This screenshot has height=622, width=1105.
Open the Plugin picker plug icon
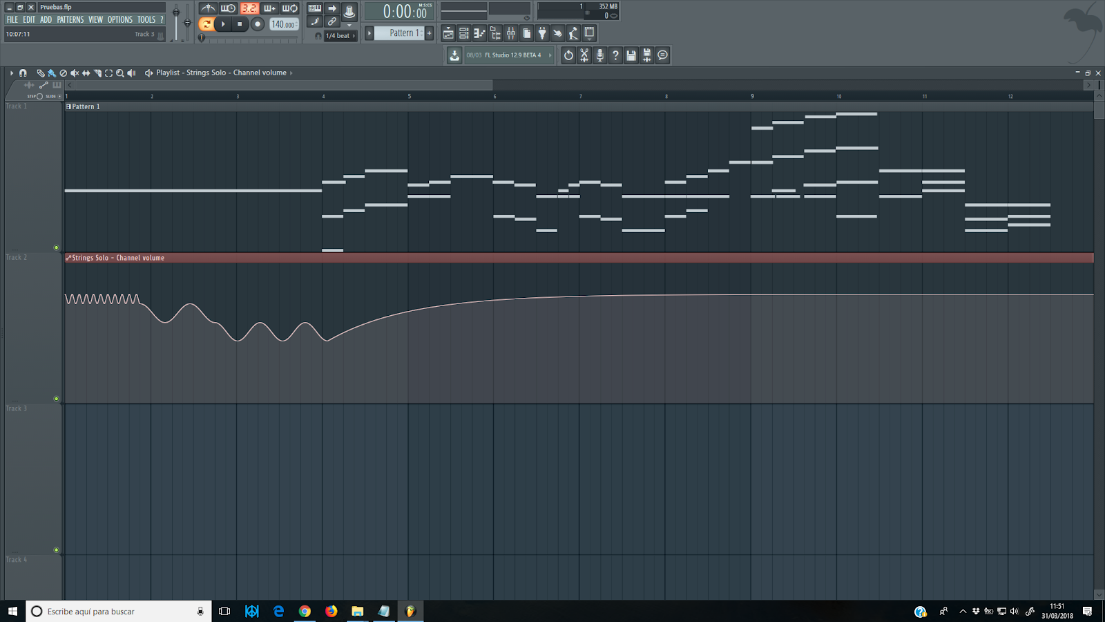click(x=542, y=33)
